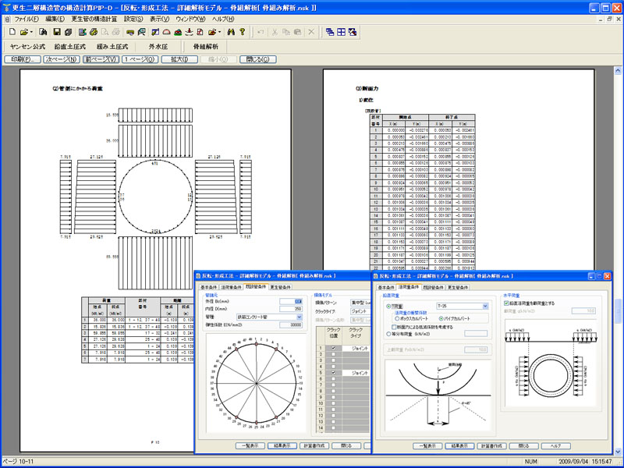The image size is (624, 468).
Task: Click the New file toolbar icon
Action: (x=12, y=32)
